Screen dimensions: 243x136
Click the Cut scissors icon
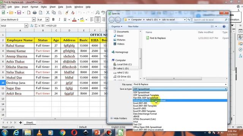[48, 12]
